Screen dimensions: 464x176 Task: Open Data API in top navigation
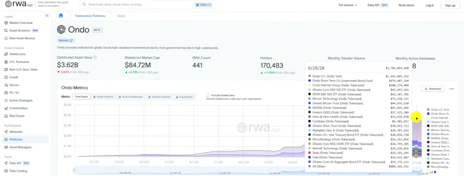377,5
